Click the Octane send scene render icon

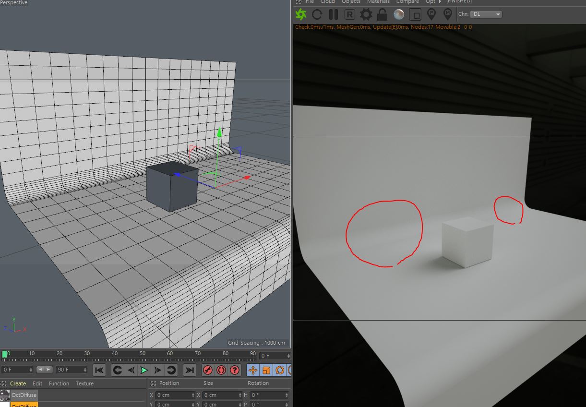coord(301,14)
